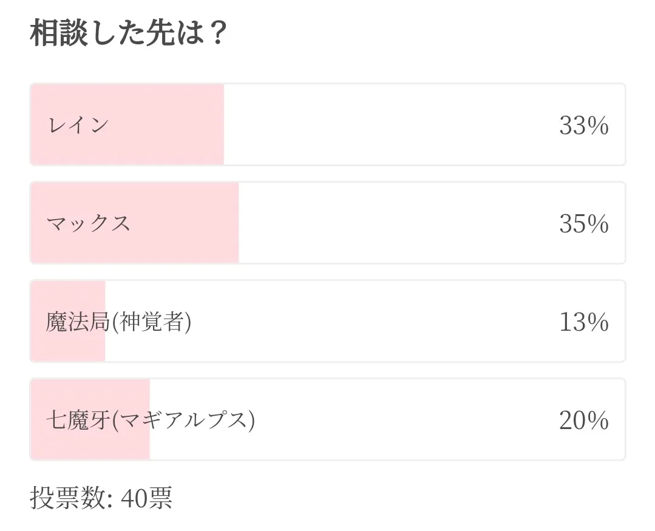
Task: Select the 魔法局(神覚者) option label
Action: (x=118, y=322)
